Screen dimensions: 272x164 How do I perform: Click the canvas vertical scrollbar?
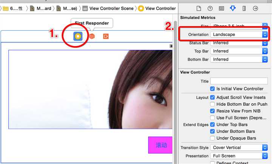pyautogui.click(x=175, y=92)
